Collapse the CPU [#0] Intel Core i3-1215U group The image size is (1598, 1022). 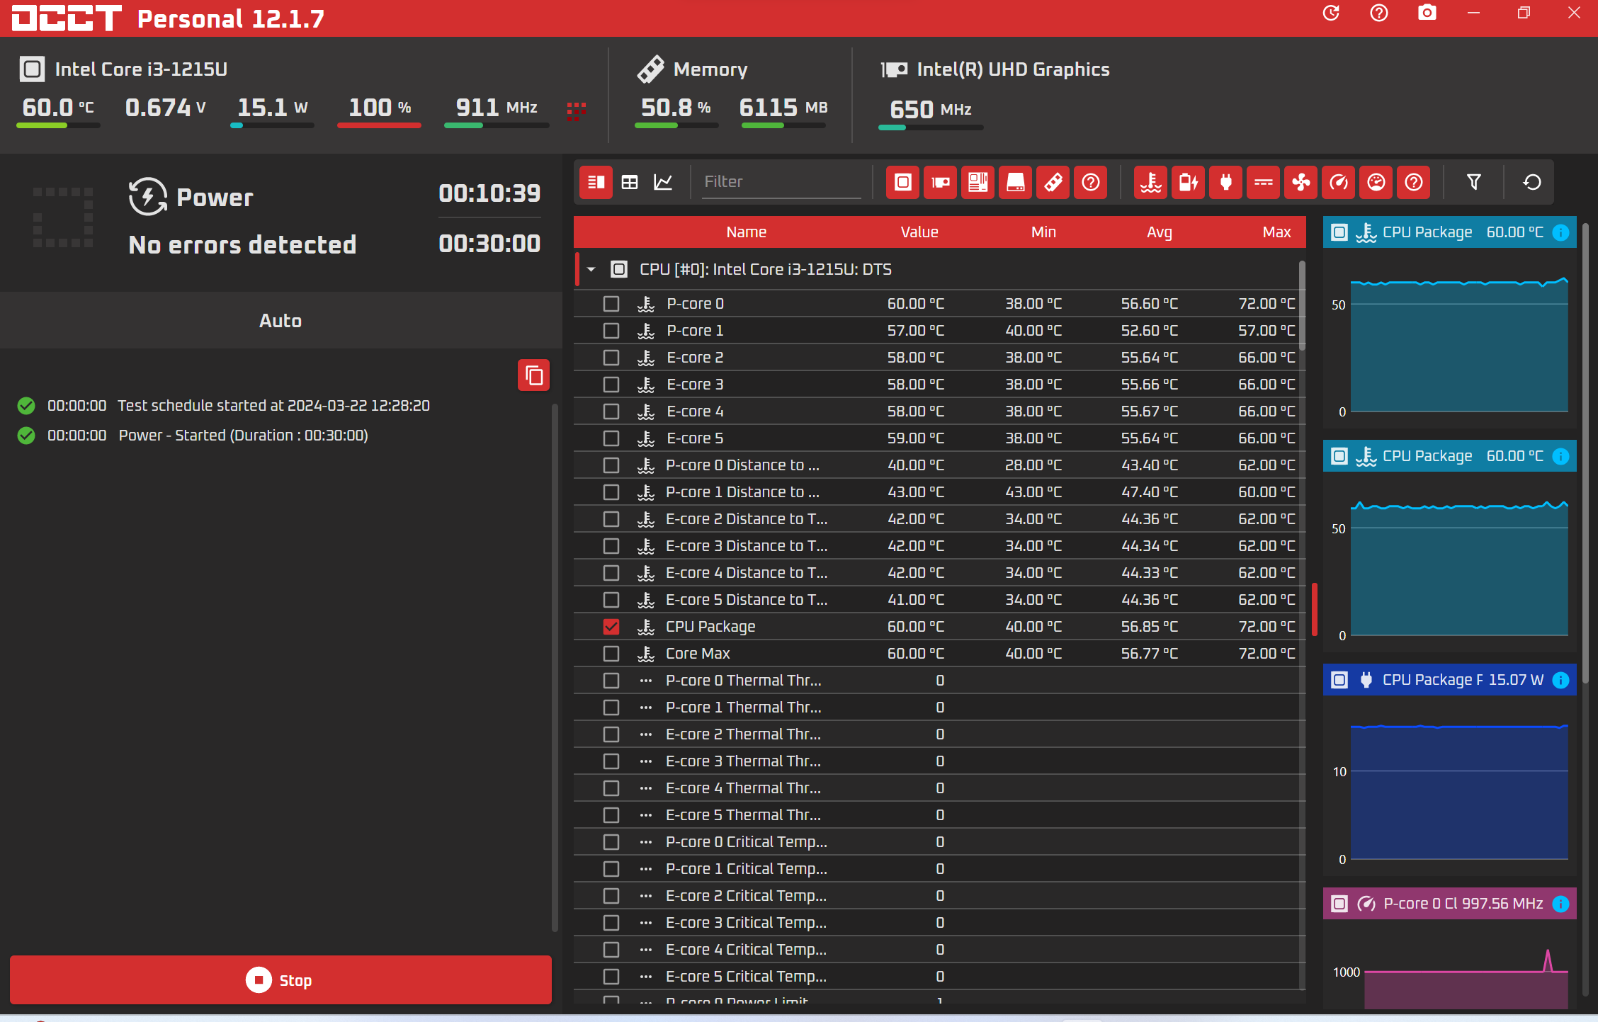click(x=591, y=269)
